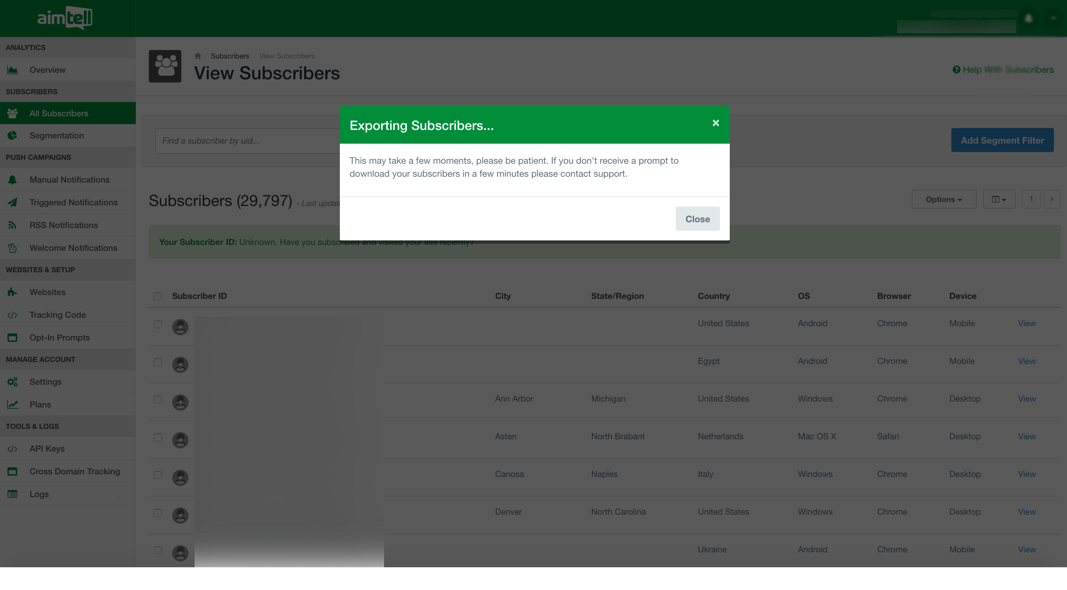Click the notification bell icon in header

point(1028,19)
